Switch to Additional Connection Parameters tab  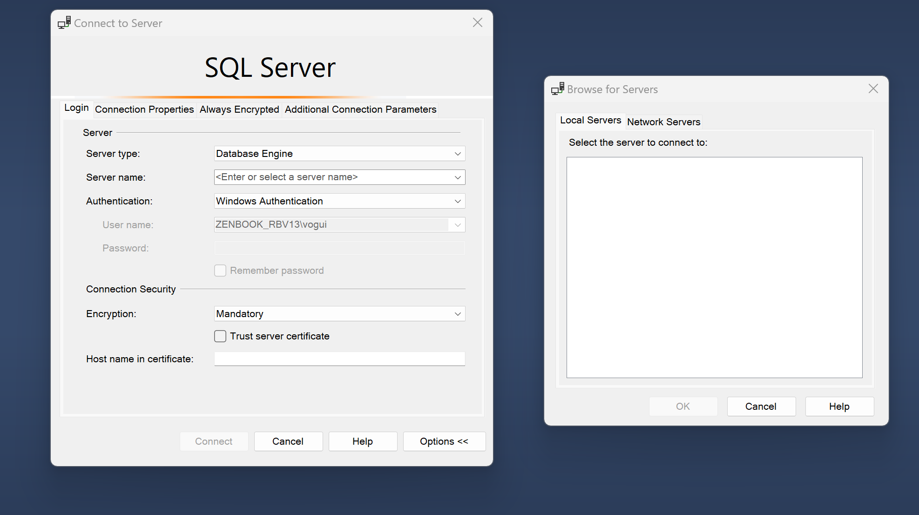pos(360,109)
